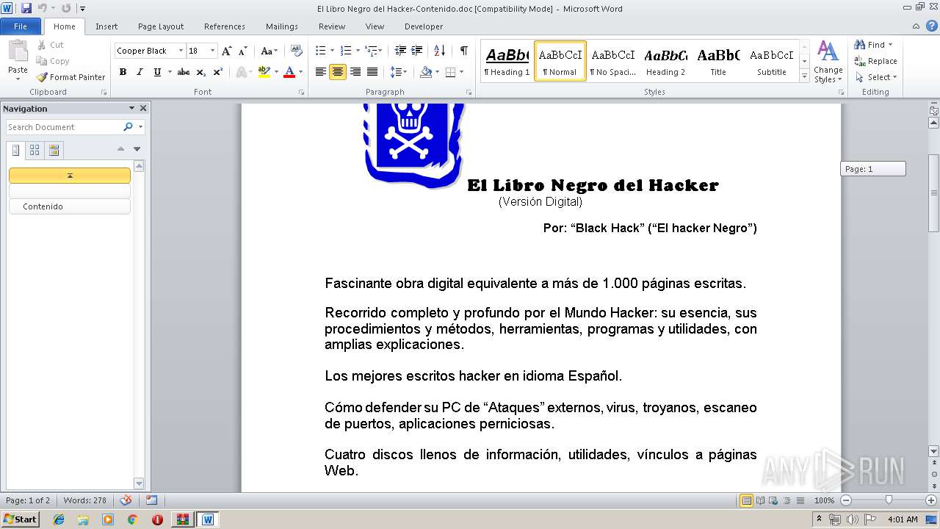Switch to Web Layout view
Viewport: 940px width, 529px height.
[x=773, y=500]
